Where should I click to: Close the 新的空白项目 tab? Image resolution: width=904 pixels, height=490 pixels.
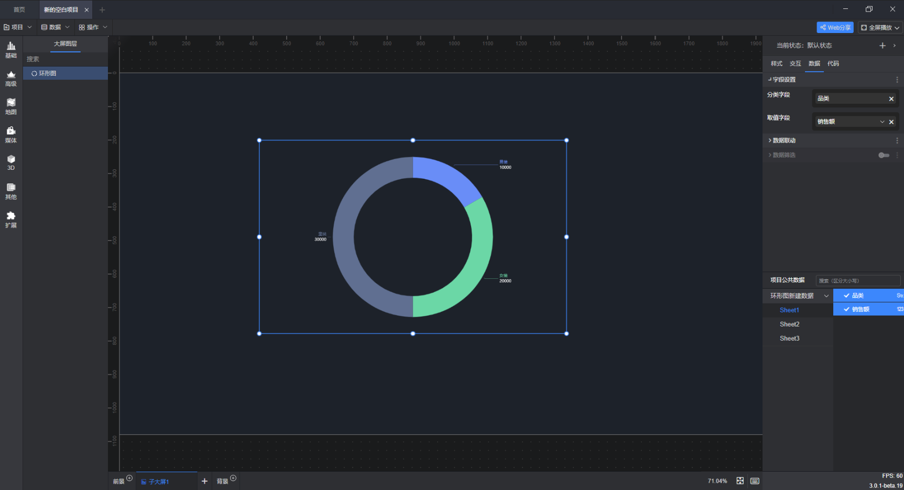tap(87, 10)
